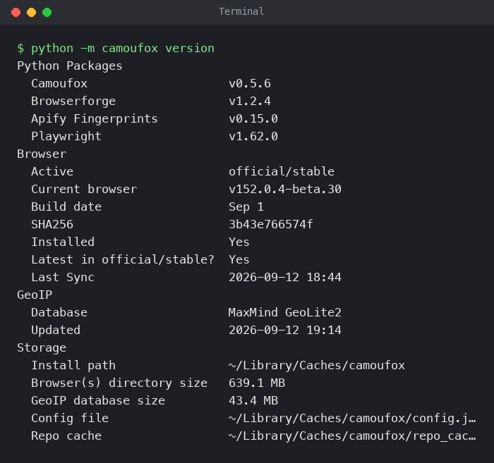This screenshot has width=494, height=463.
Task: Click the Browserforge version 'v1.2.4'
Action: click(250, 101)
